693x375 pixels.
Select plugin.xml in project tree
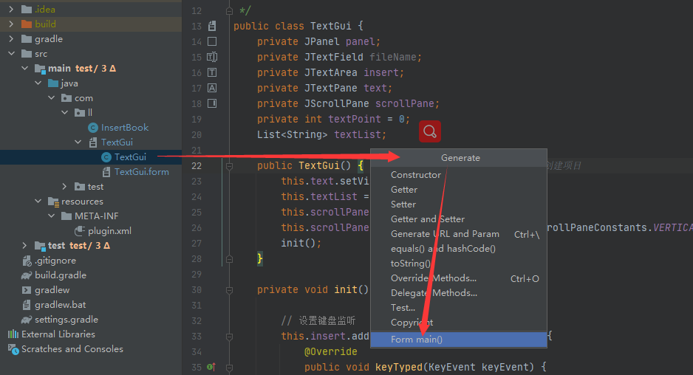pyautogui.click(x=109, y=231)
